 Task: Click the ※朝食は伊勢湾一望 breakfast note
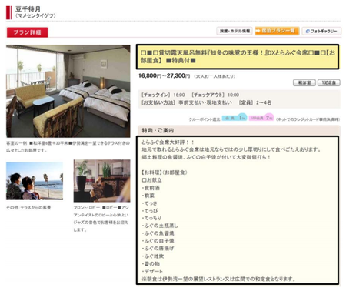(x=218, y=279)
